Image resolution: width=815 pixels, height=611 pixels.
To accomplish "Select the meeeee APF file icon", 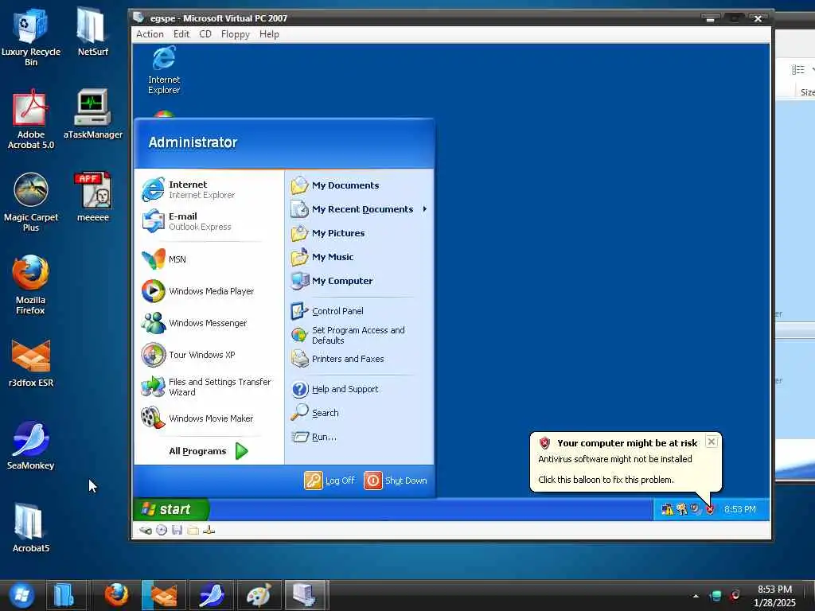I will click(x=92, y=197).
